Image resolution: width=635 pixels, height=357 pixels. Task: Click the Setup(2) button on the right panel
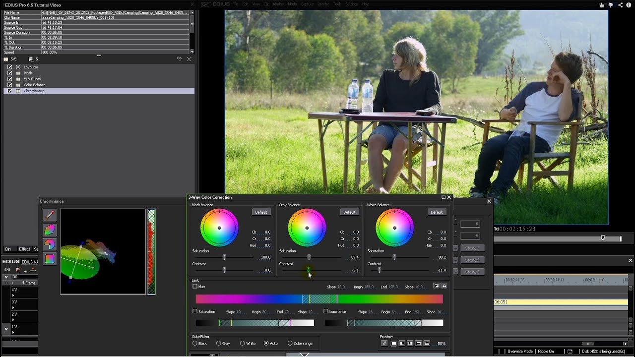click(472, 260)
